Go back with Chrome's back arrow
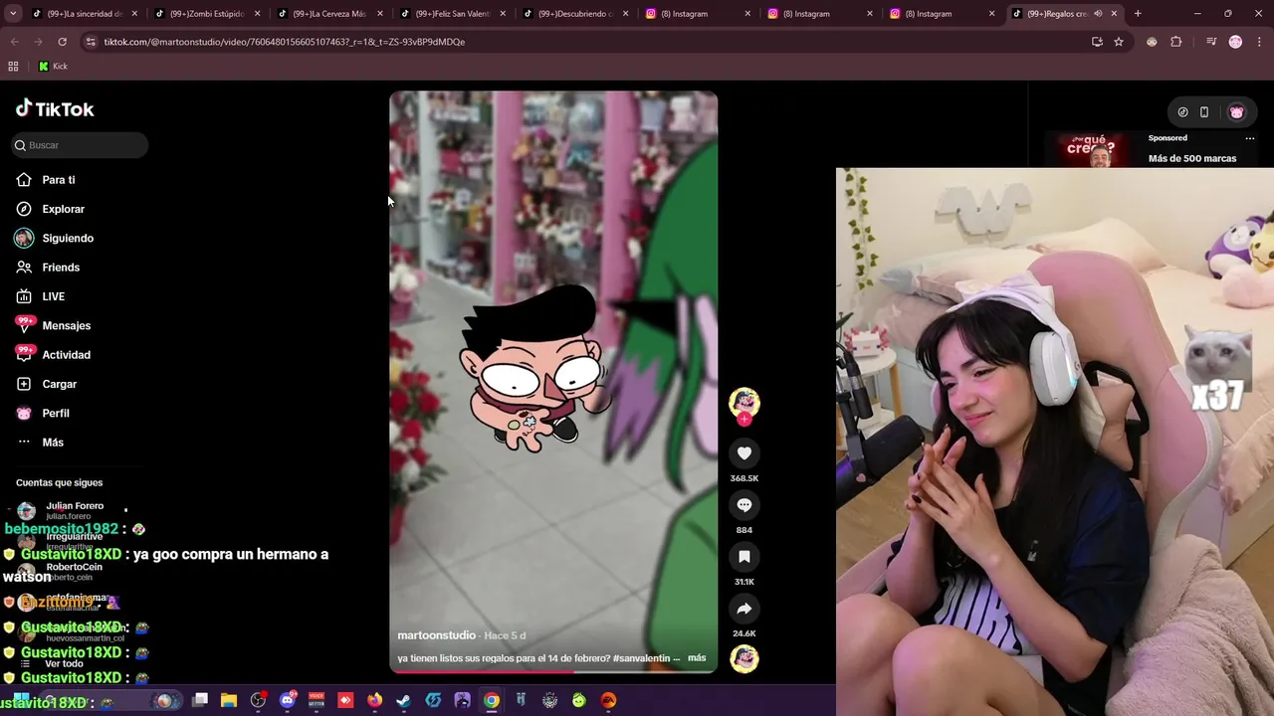This screenshot has width=1274, height=716. pyautogui.click(x=14, y=42)
